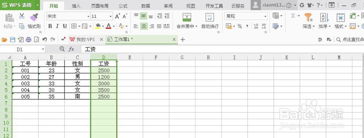Toggle bold formatting

coord(50,26)
